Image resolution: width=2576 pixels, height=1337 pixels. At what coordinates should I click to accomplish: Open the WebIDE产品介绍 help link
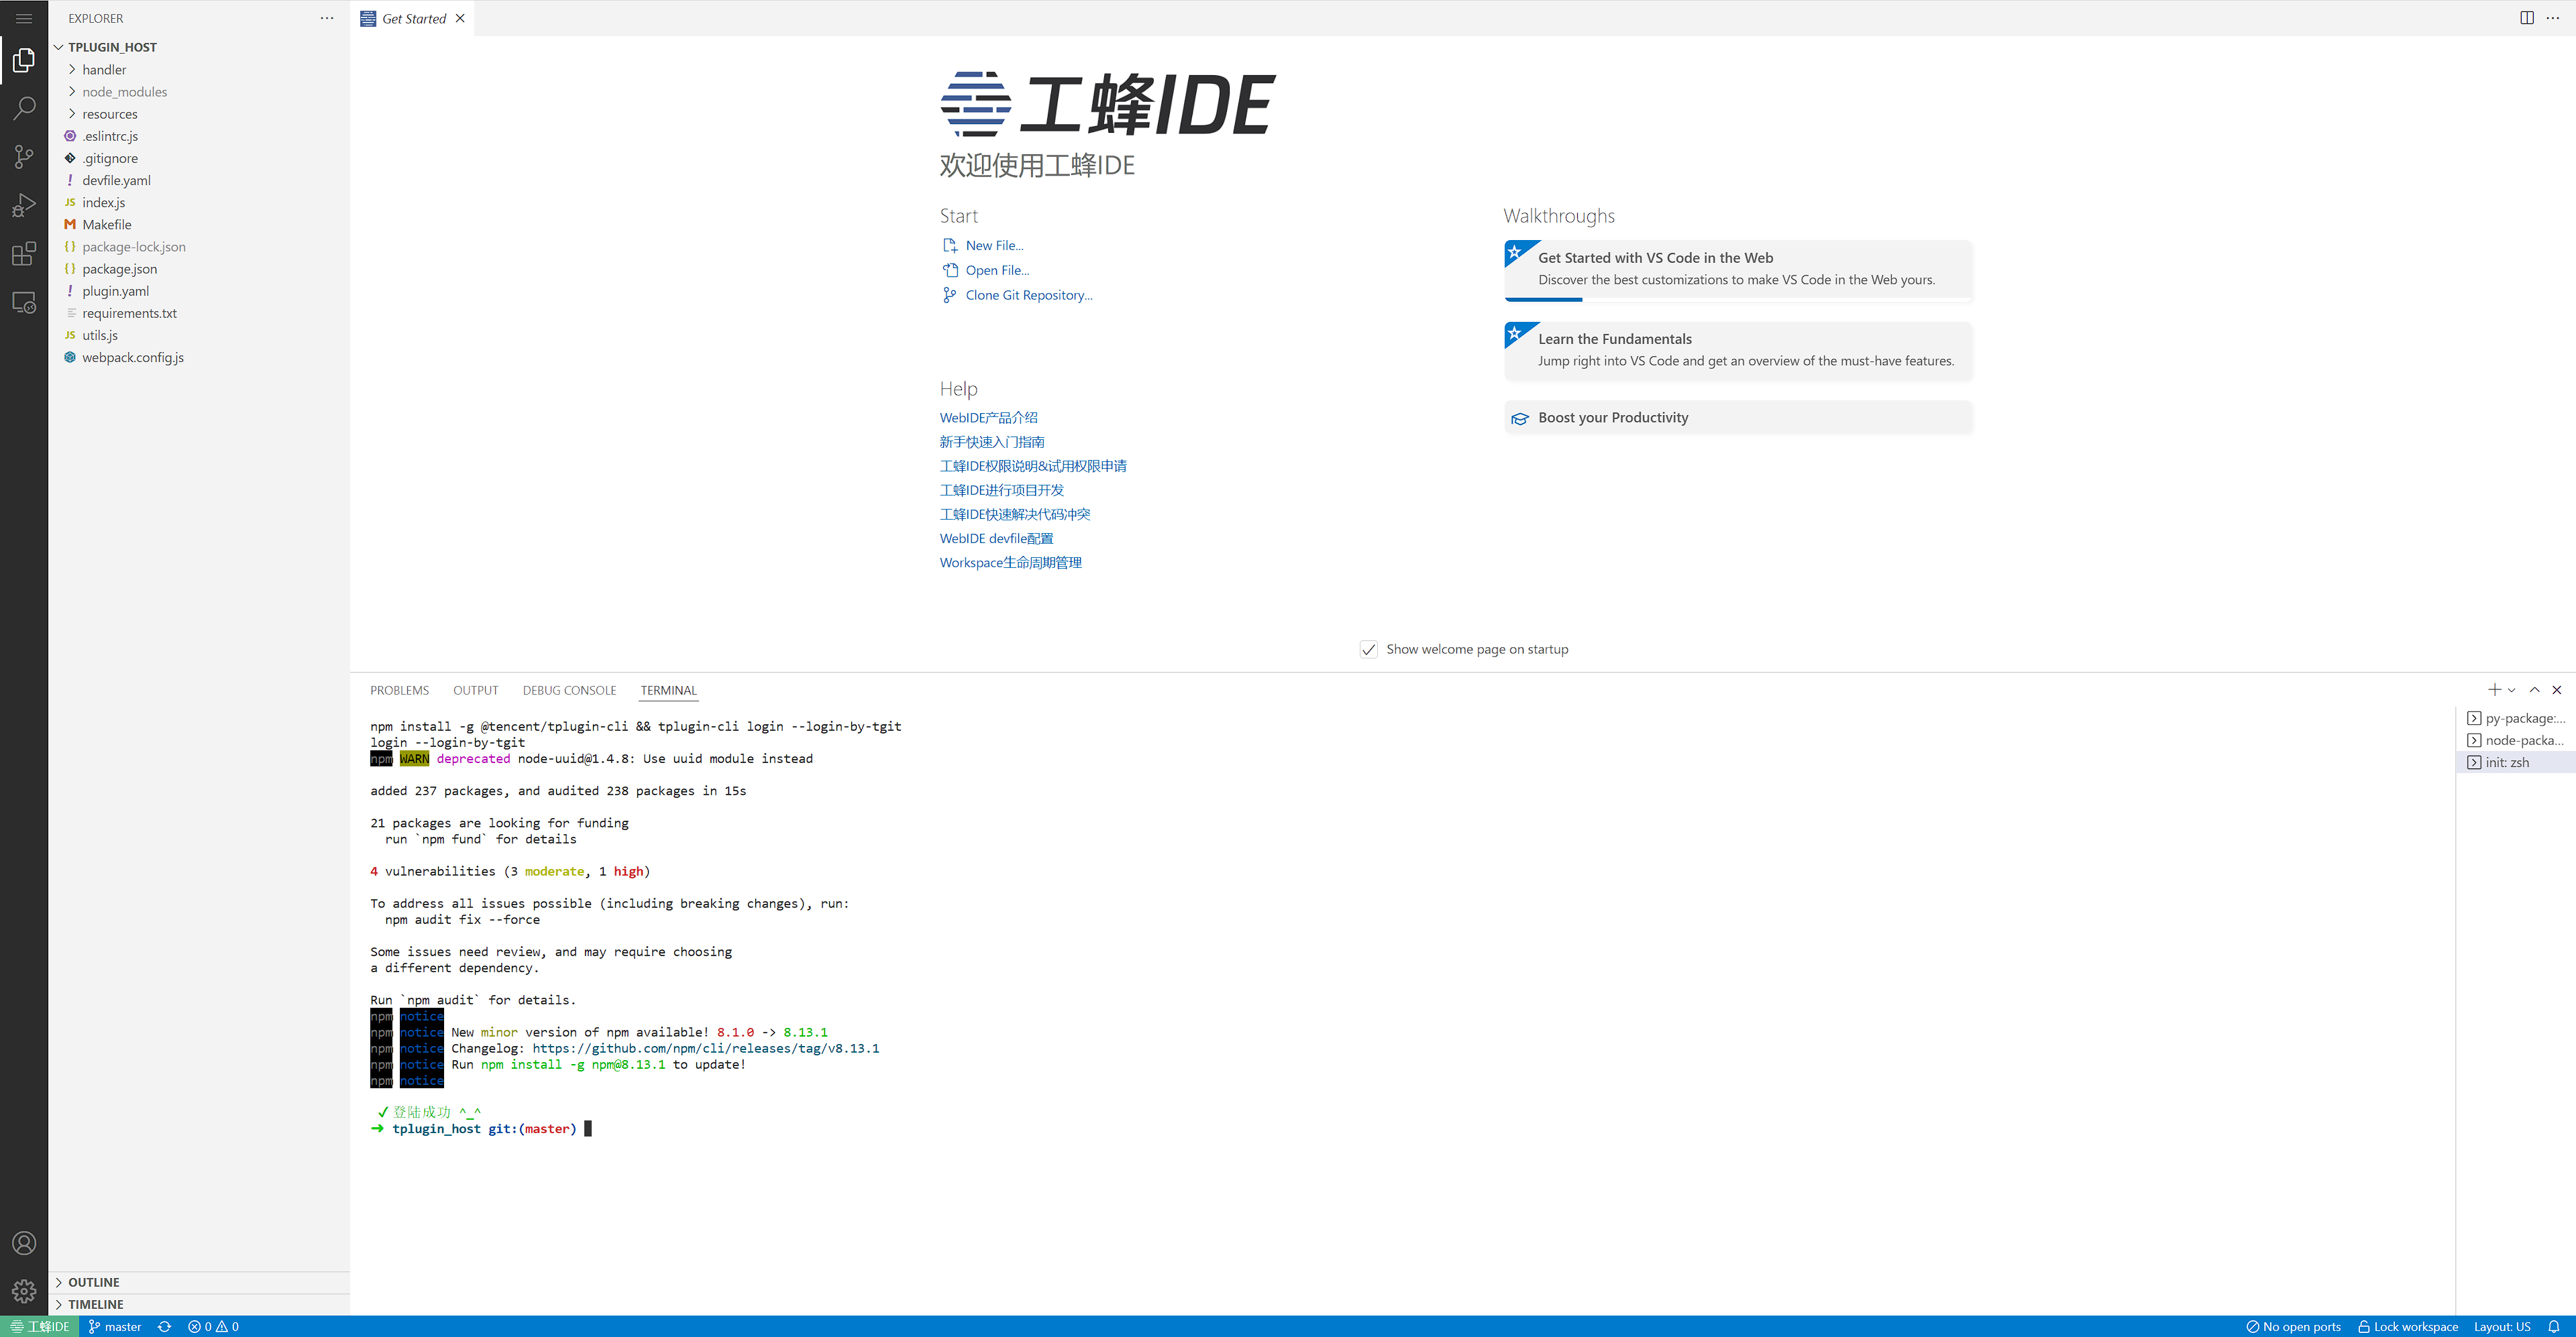(x=988, y=418)
